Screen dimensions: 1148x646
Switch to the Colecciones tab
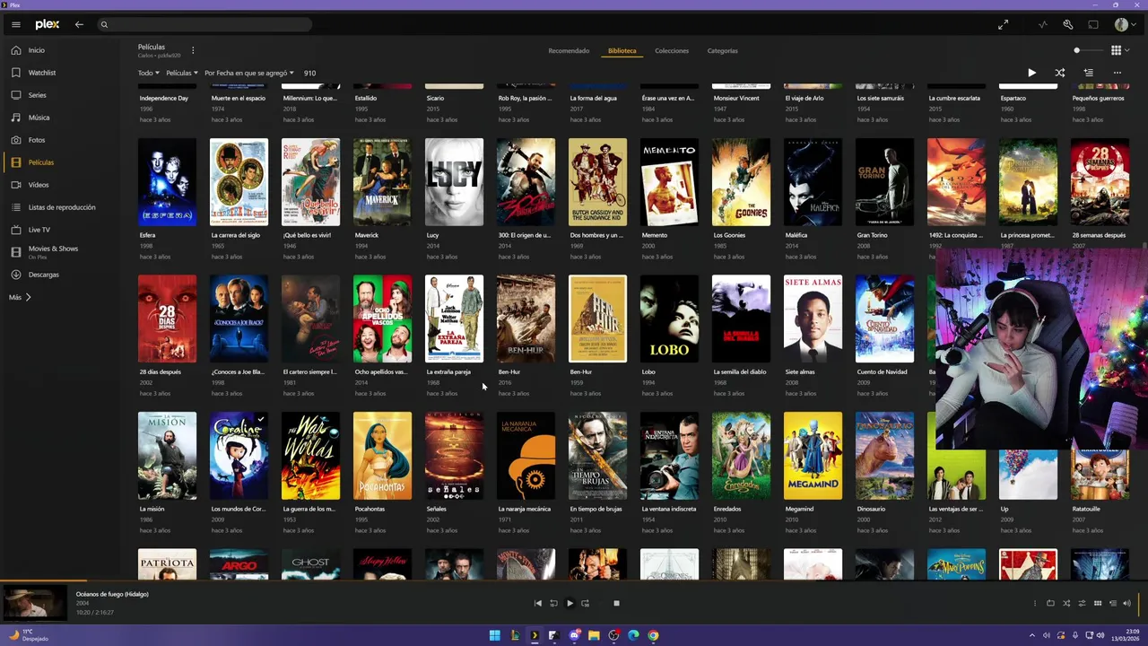(x=672, y=51)
